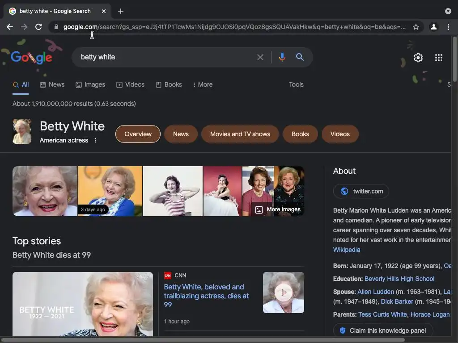Reload the current page
The width and height of the screenshot is (458, 343).
click(38, 27)
